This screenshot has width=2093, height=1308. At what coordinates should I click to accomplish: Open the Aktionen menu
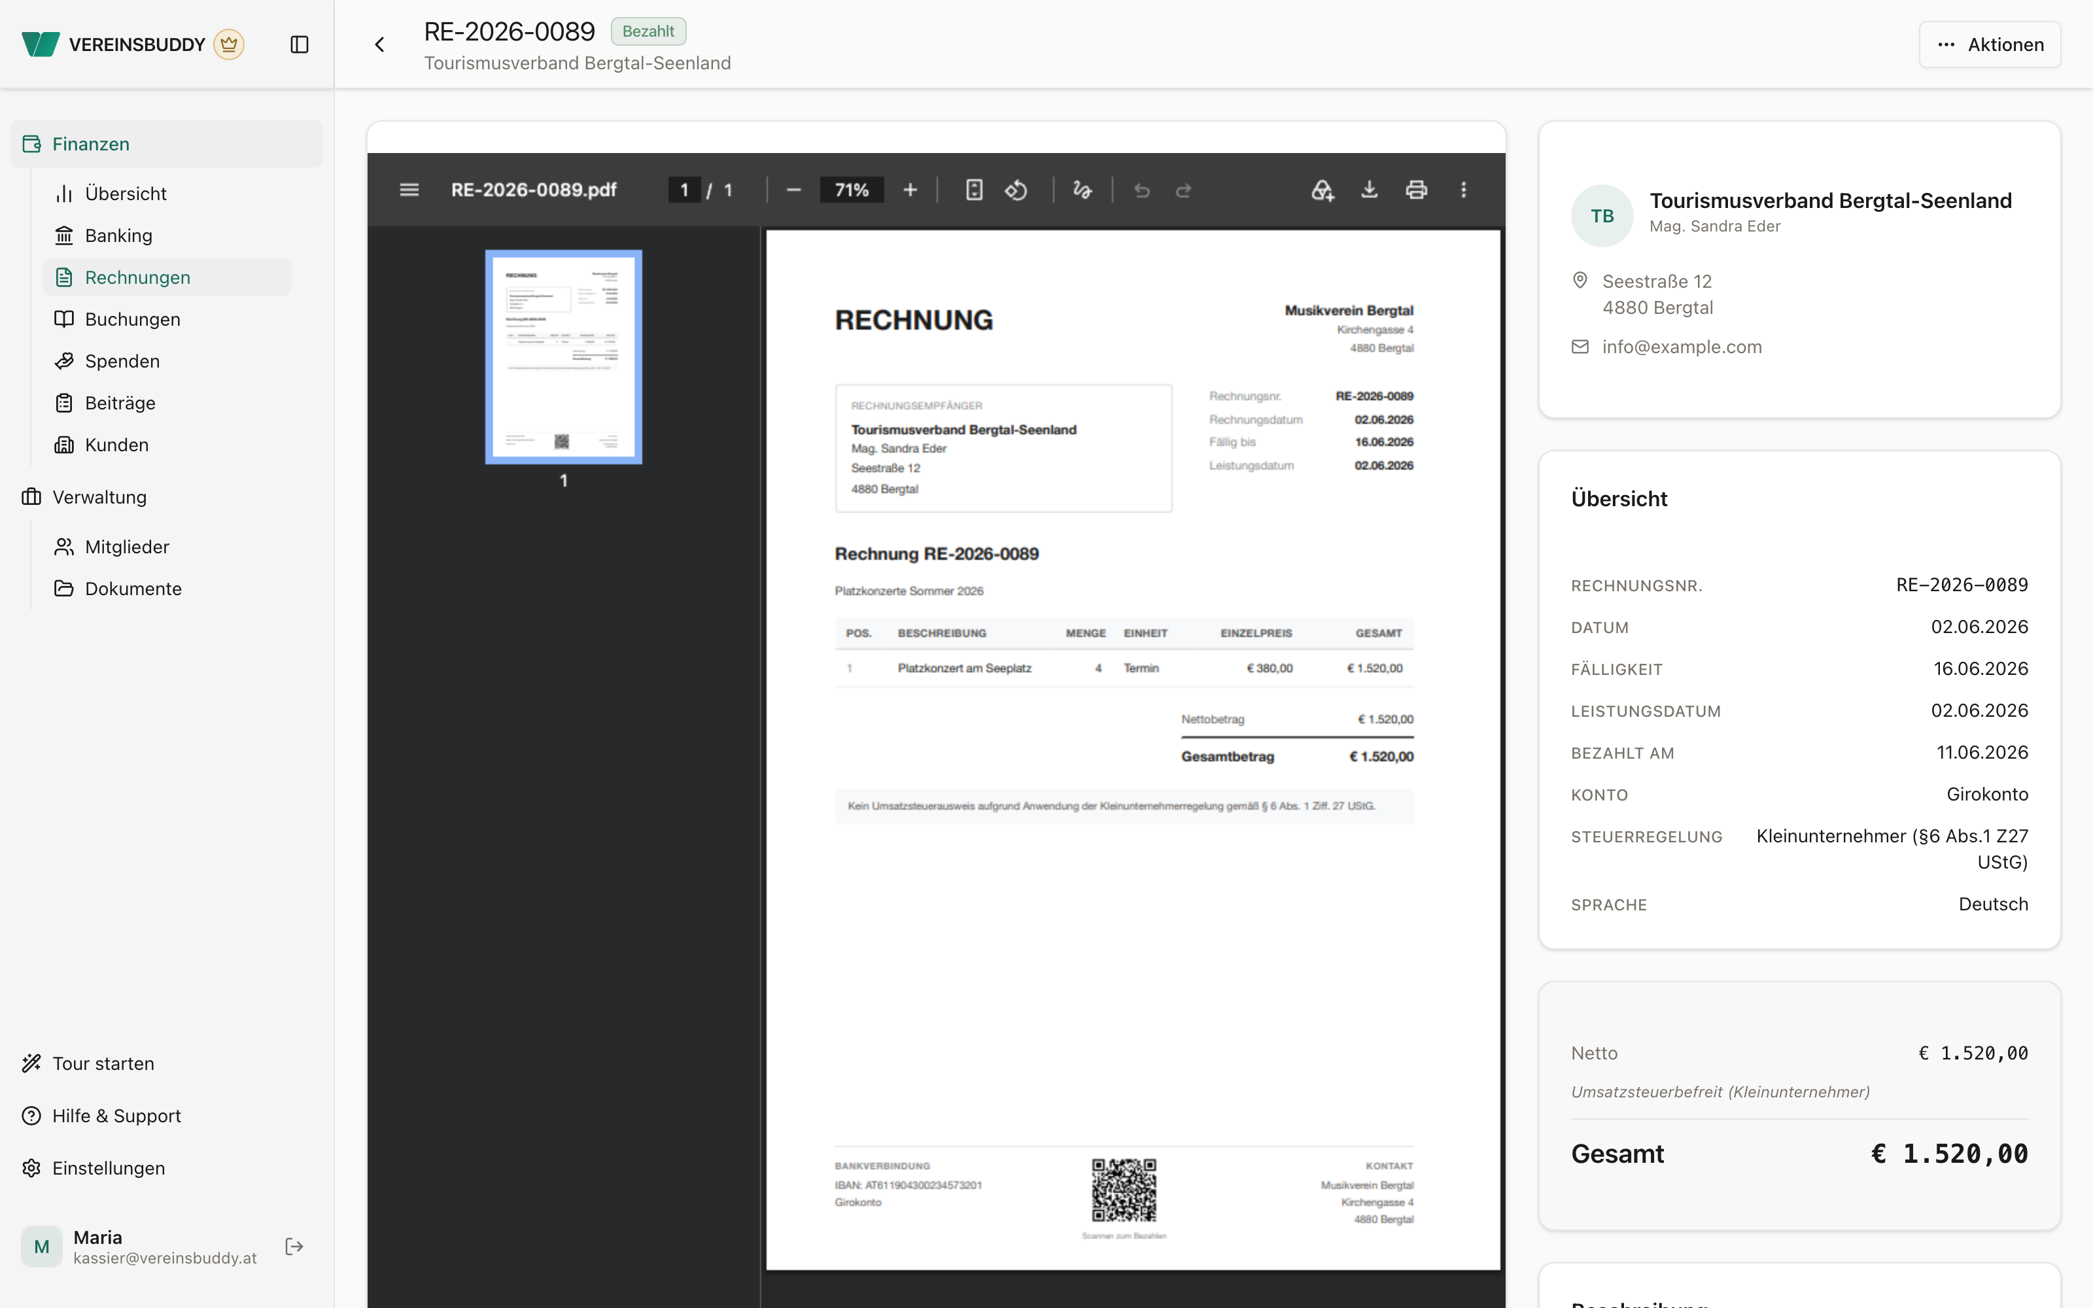pyautogui.click(x=1989, y=44)
